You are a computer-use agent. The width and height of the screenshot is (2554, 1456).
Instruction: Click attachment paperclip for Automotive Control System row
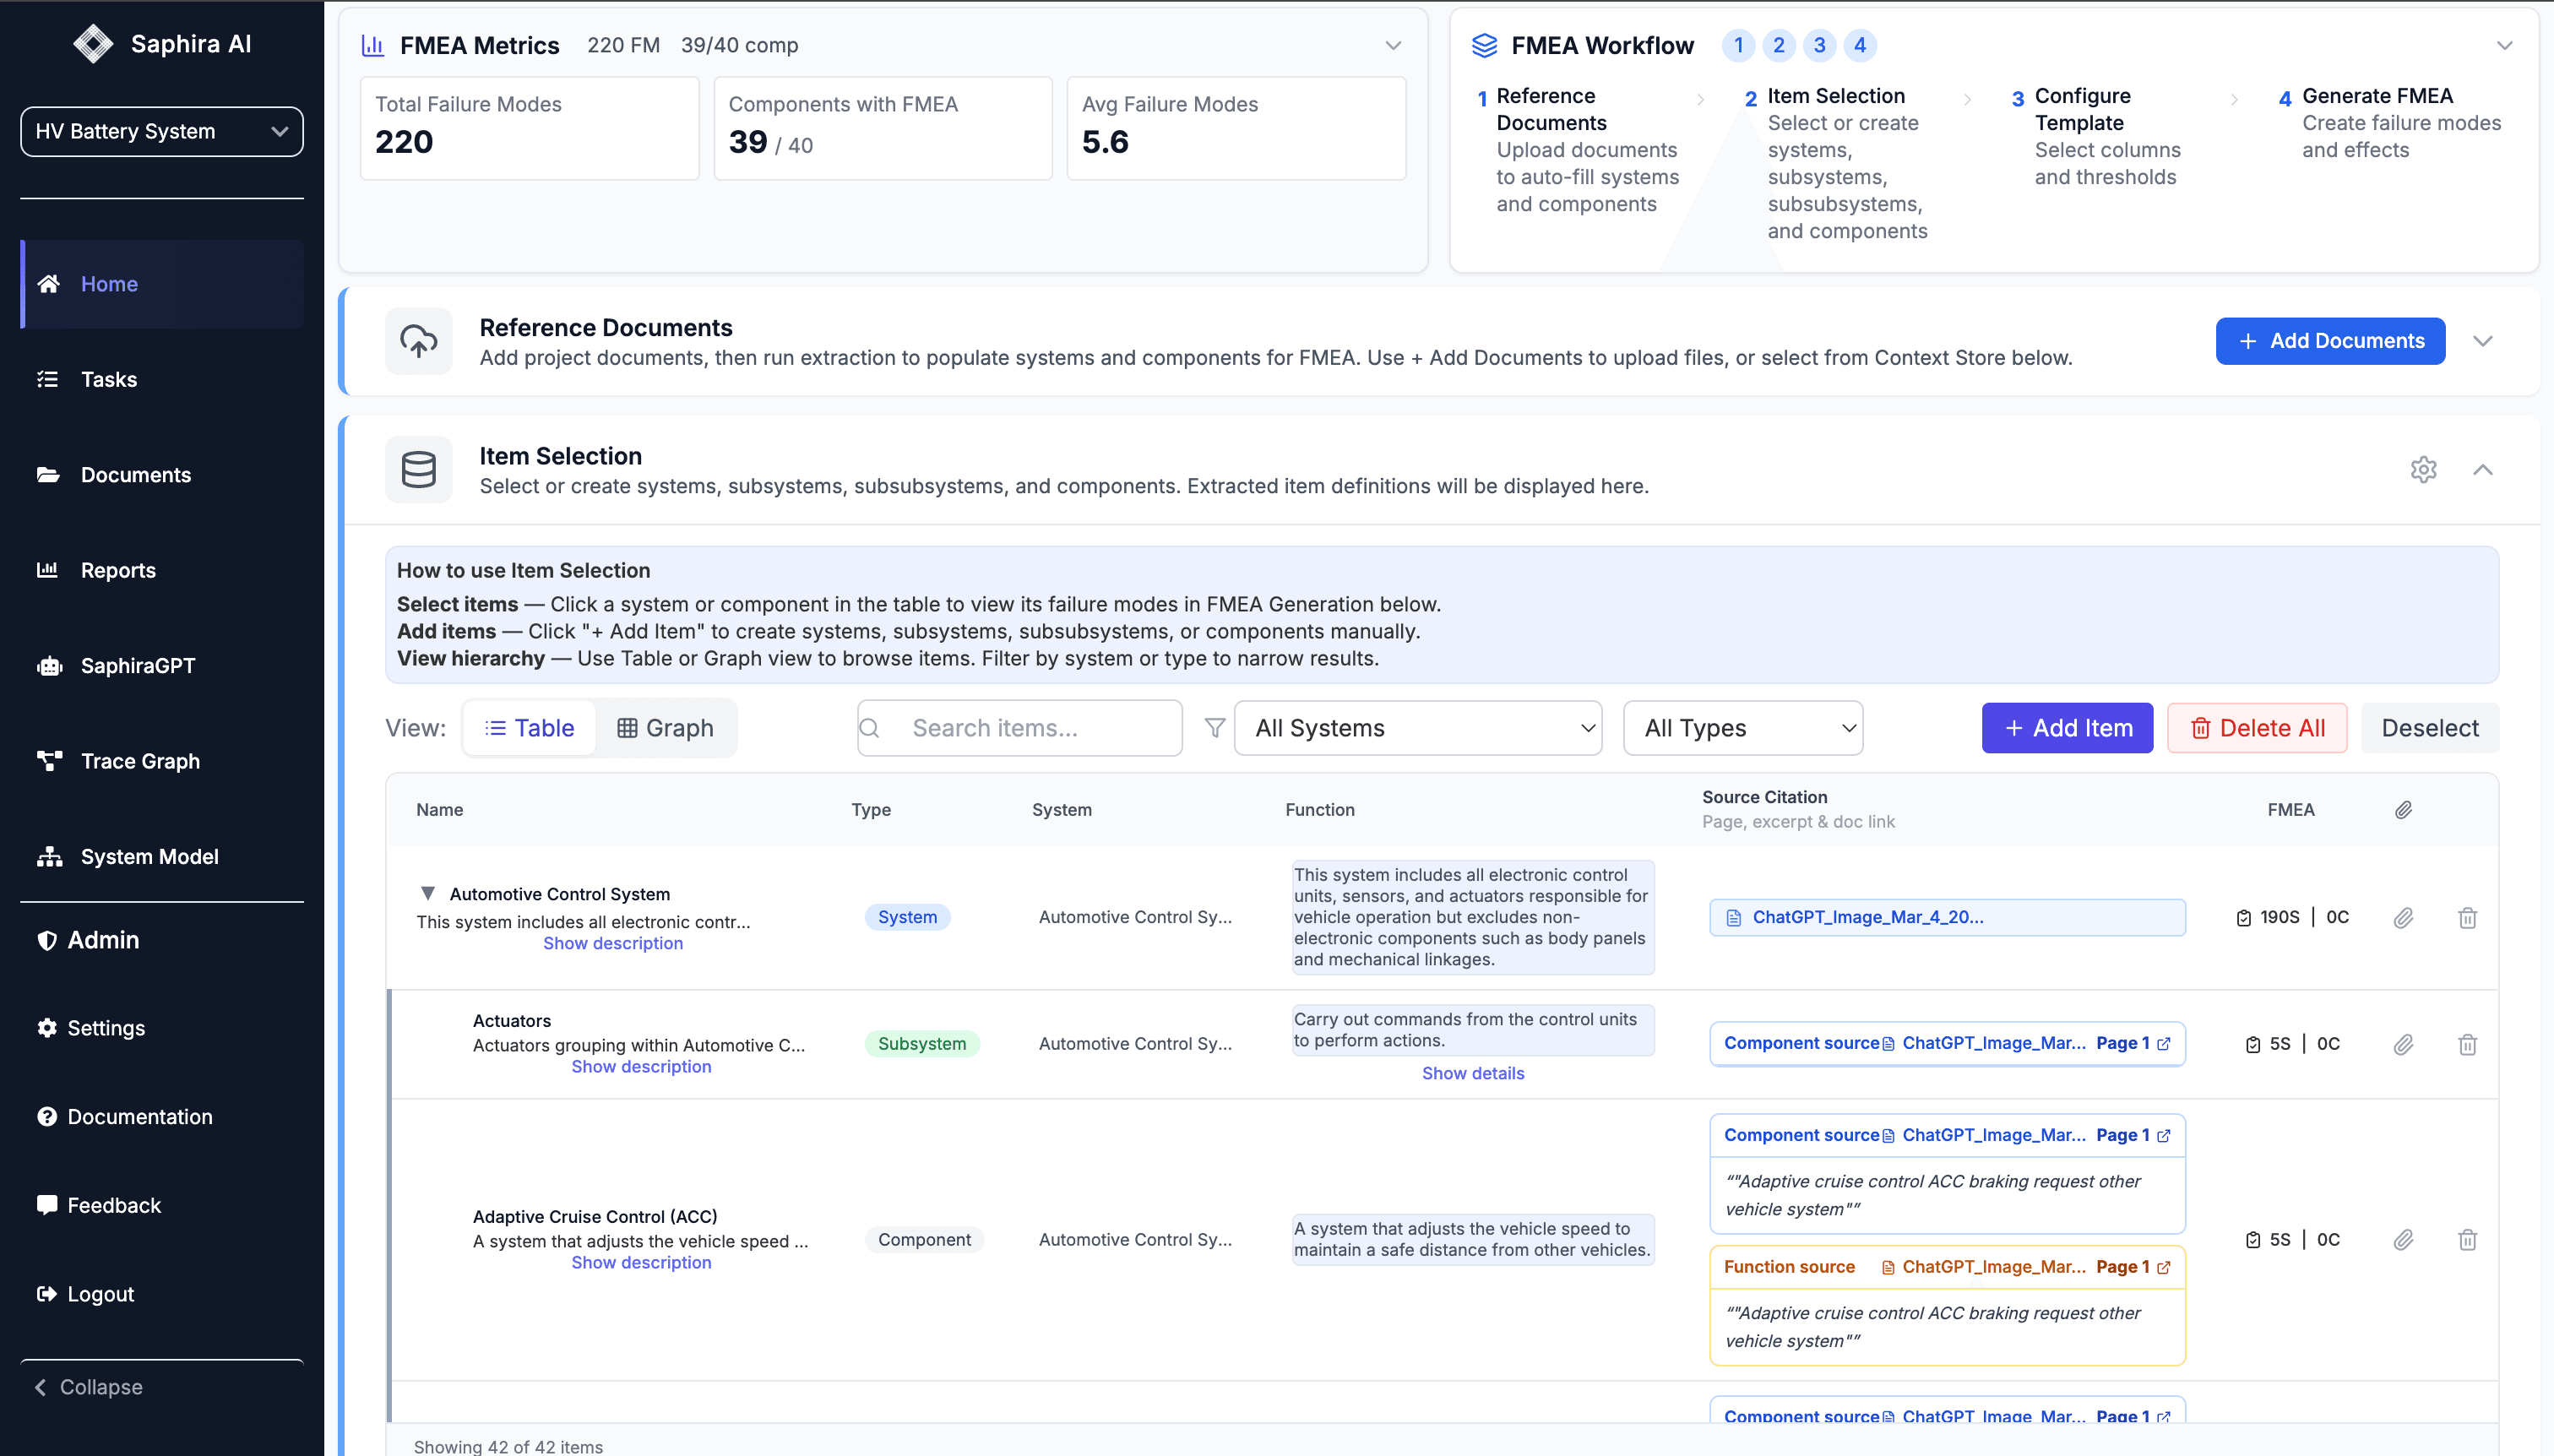[2402, 917]
